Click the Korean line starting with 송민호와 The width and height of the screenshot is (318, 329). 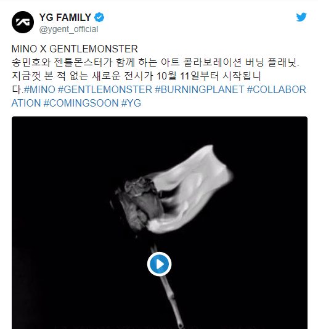tap(155, 62)
